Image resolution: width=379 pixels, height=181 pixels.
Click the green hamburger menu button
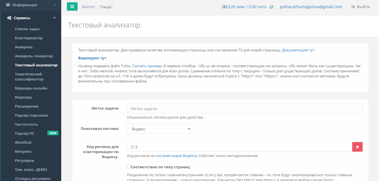tap(72, 6)
